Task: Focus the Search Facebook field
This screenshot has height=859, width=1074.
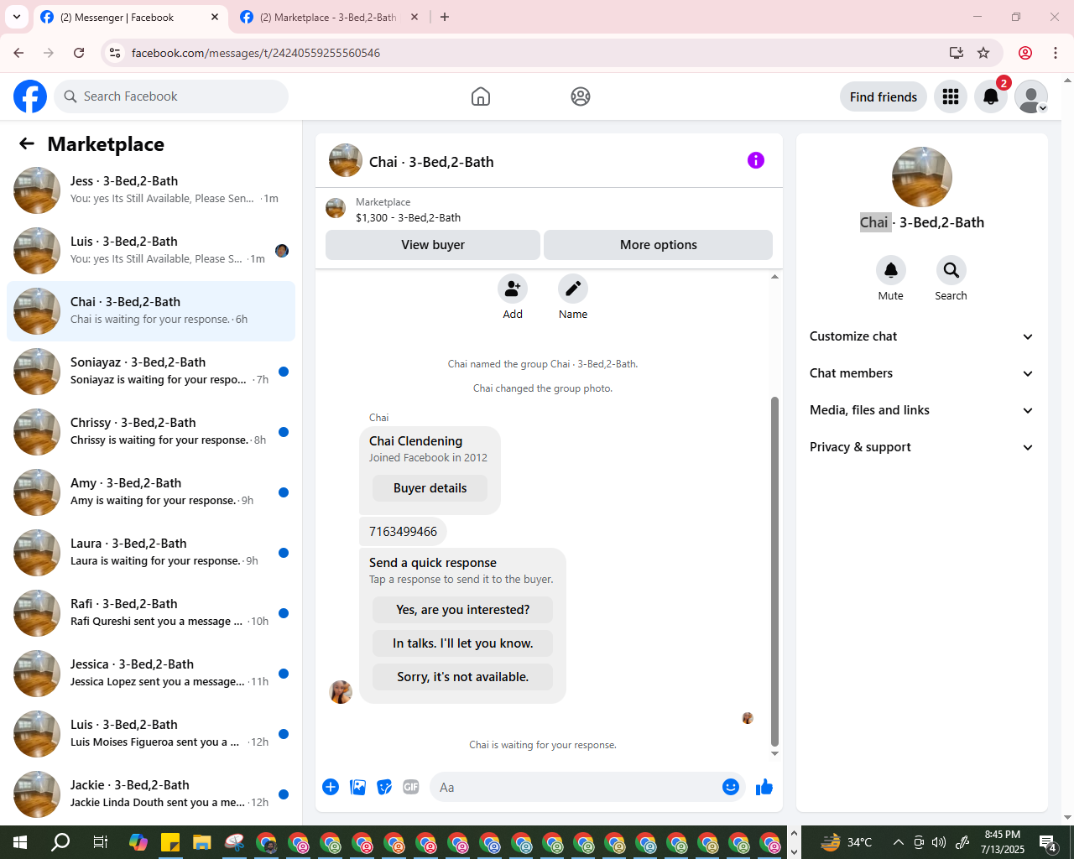Action: tap(171, 96)
